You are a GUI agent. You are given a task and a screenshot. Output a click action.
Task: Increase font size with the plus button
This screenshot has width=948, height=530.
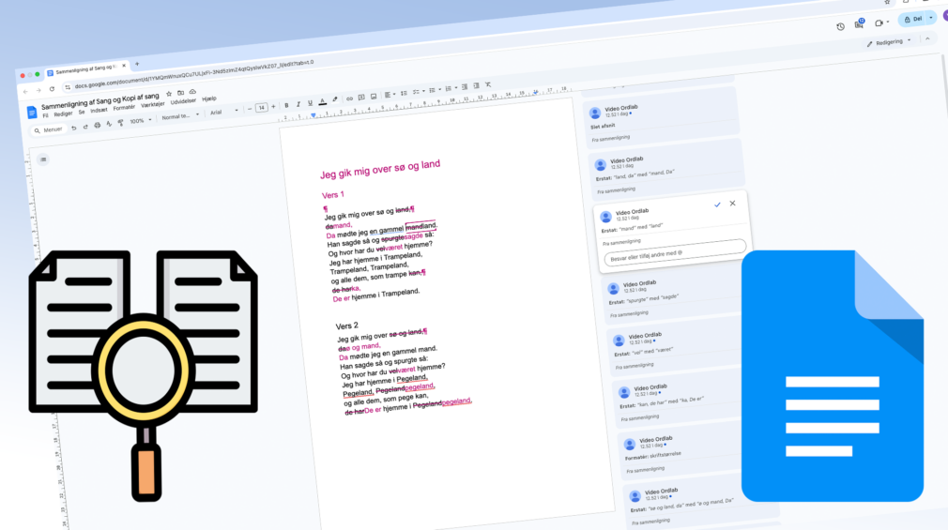273,106
